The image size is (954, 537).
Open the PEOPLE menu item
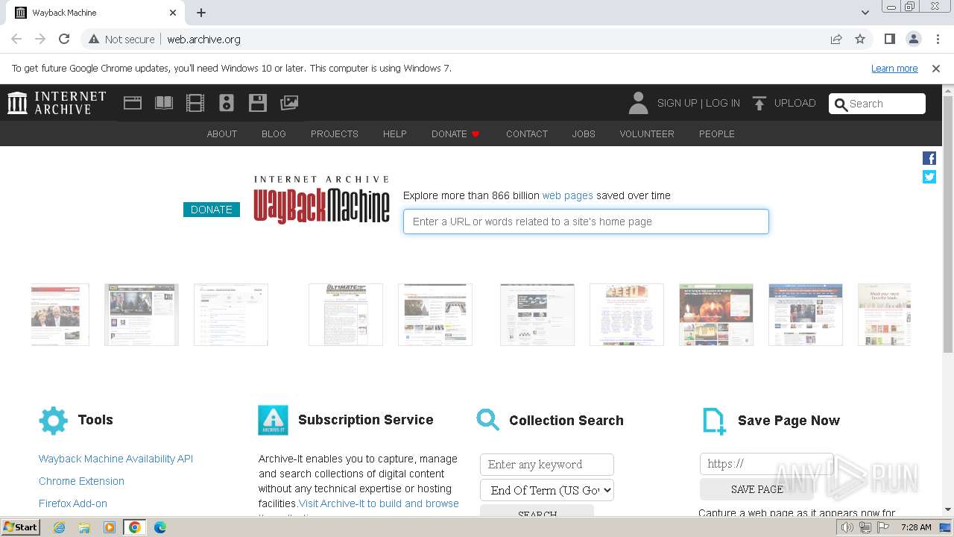pyautogui.click(x=717, y=134)
